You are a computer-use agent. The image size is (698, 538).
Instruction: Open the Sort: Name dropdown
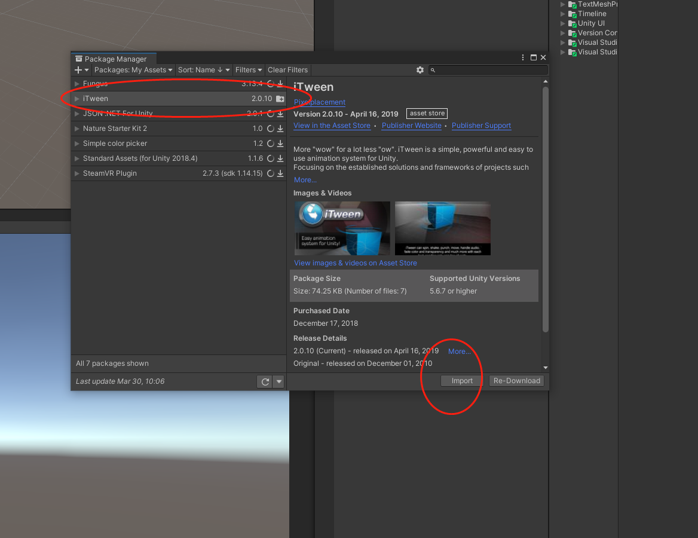tap(203, 70)
